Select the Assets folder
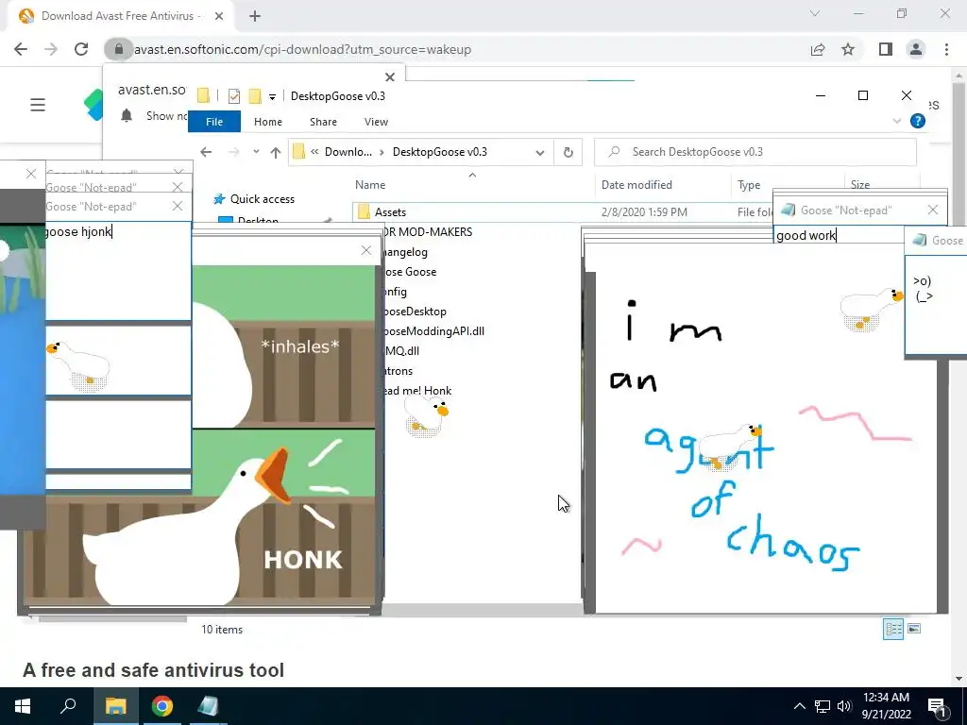The image size is (967, 725). [390, 212]
